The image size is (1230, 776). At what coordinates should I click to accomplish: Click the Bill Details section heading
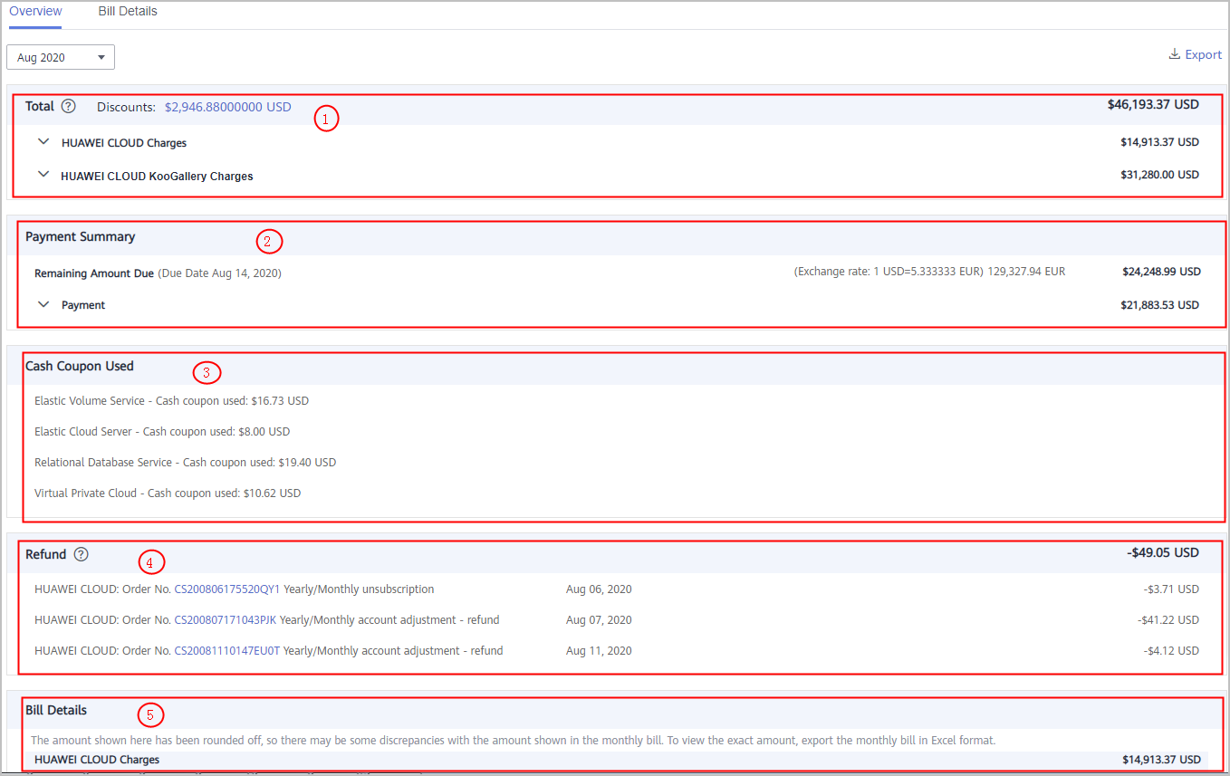[x=56, y=710]
